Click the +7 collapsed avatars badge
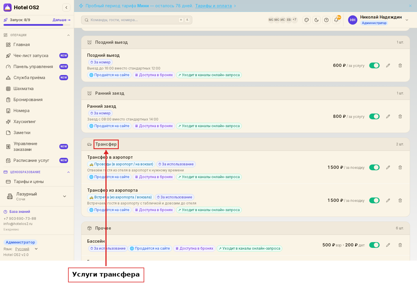 [x=295, y=20]
